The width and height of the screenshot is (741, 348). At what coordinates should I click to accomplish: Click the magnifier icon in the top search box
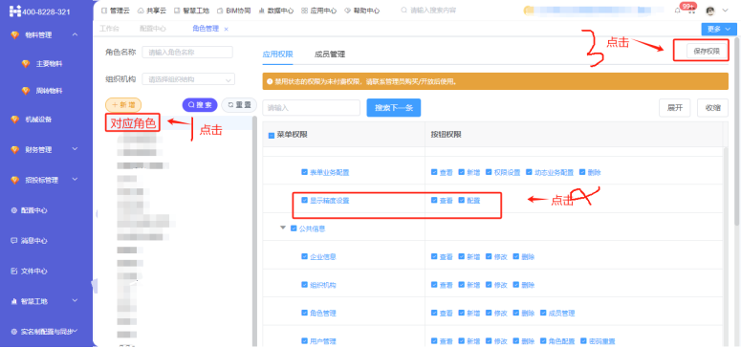404,11
